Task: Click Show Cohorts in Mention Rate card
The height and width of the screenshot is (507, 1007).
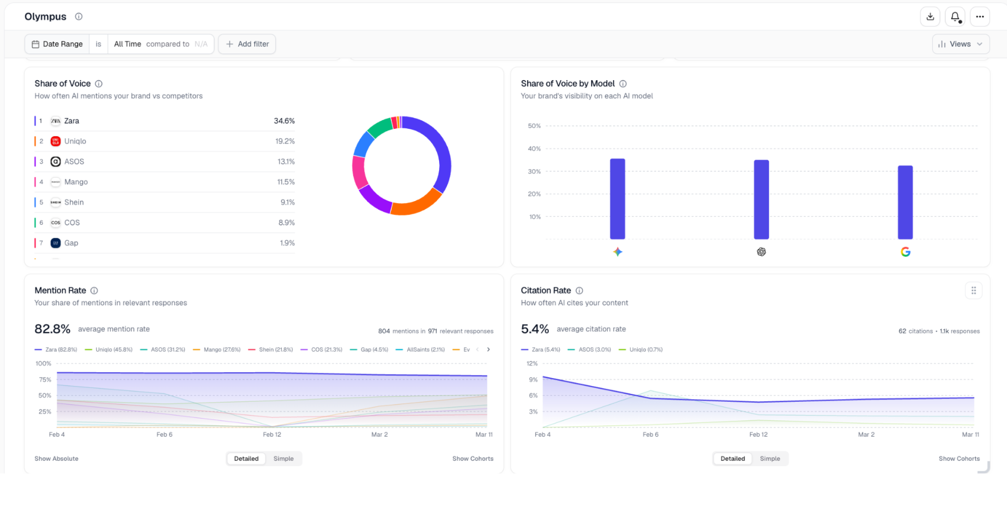Action: [473, 459]
